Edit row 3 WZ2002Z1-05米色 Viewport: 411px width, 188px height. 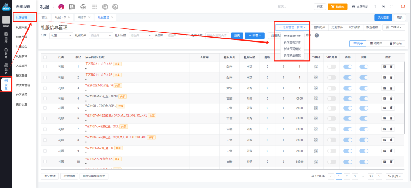click(x=384, y=88)
